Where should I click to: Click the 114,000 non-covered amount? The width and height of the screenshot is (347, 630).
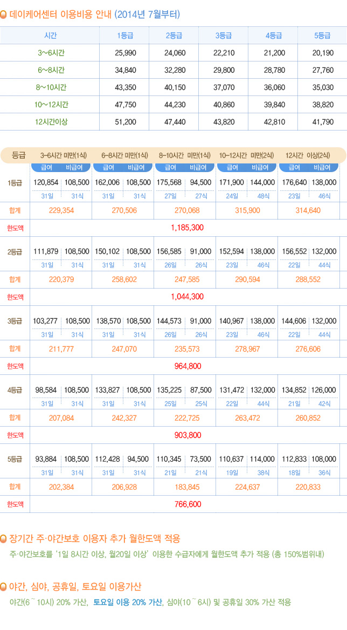point(262,459)
